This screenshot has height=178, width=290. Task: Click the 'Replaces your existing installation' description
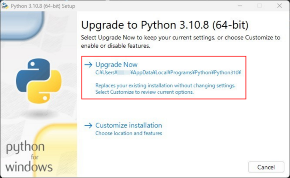[165, 85]
